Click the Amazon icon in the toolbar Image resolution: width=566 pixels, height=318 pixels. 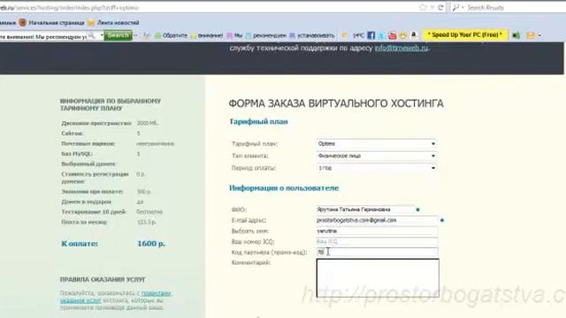414,35
